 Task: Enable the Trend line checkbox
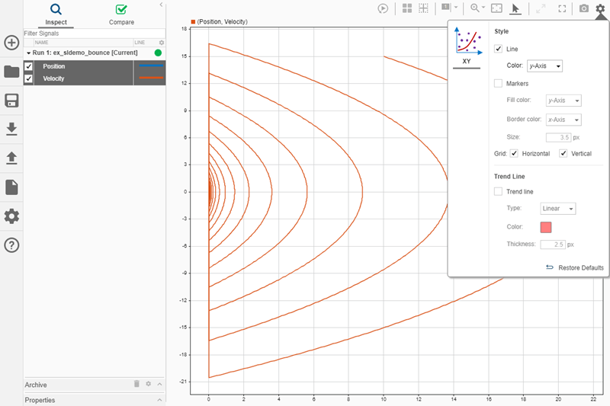coord(499,191)
